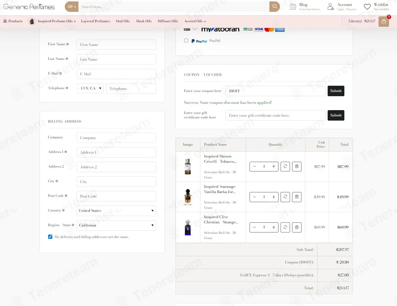Navigate to Diffuser Oils
Viewport: 397px width, 306px height.
[x=168, y=21]
